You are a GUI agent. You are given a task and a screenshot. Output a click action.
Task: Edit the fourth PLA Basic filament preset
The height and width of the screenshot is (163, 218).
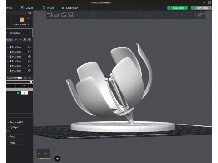click(30, 61)
